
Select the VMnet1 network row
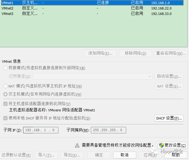coord(92,3)
